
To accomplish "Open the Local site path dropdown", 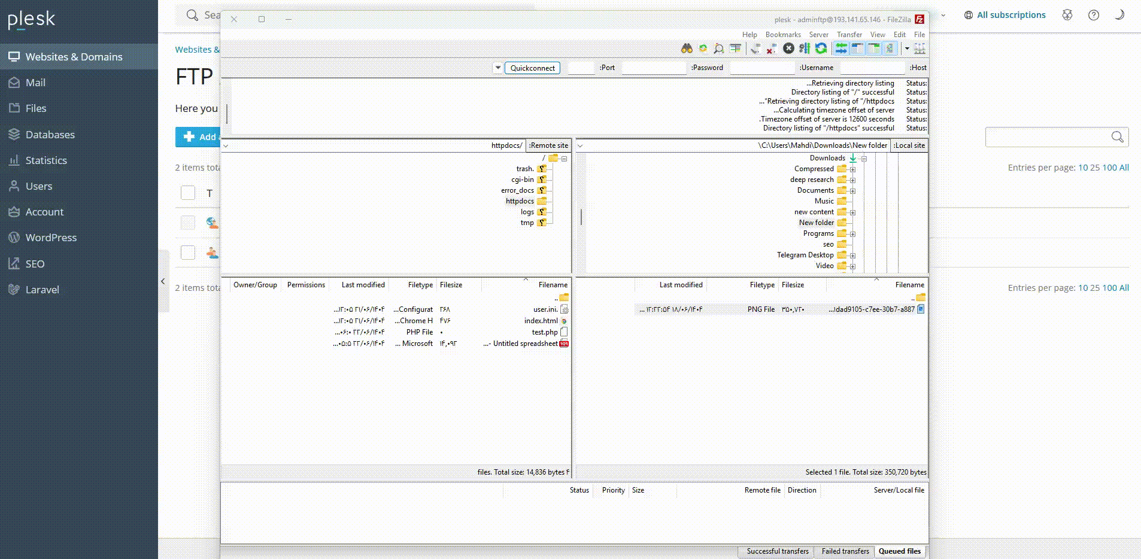I will coord(580,145).
